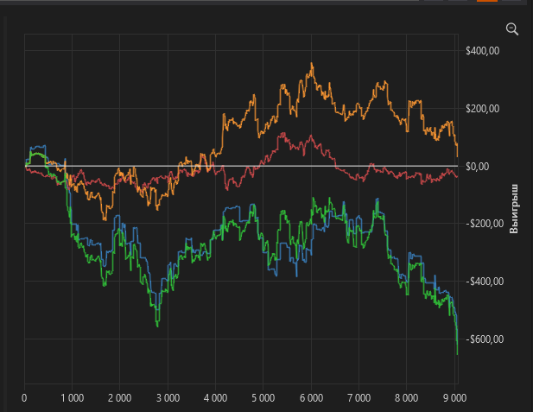
Task: Click the -$600,00 y-axis label
Action: [x=485, y=339]
